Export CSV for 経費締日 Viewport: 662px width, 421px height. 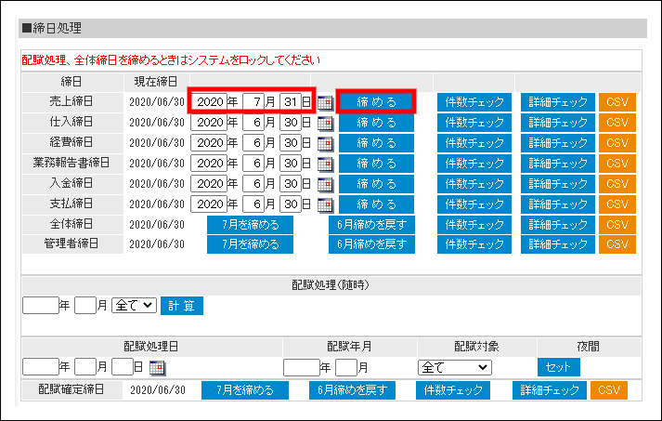617,143
